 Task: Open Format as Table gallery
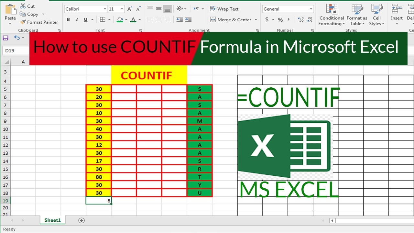pyautogui.click(x=357, y=15)
